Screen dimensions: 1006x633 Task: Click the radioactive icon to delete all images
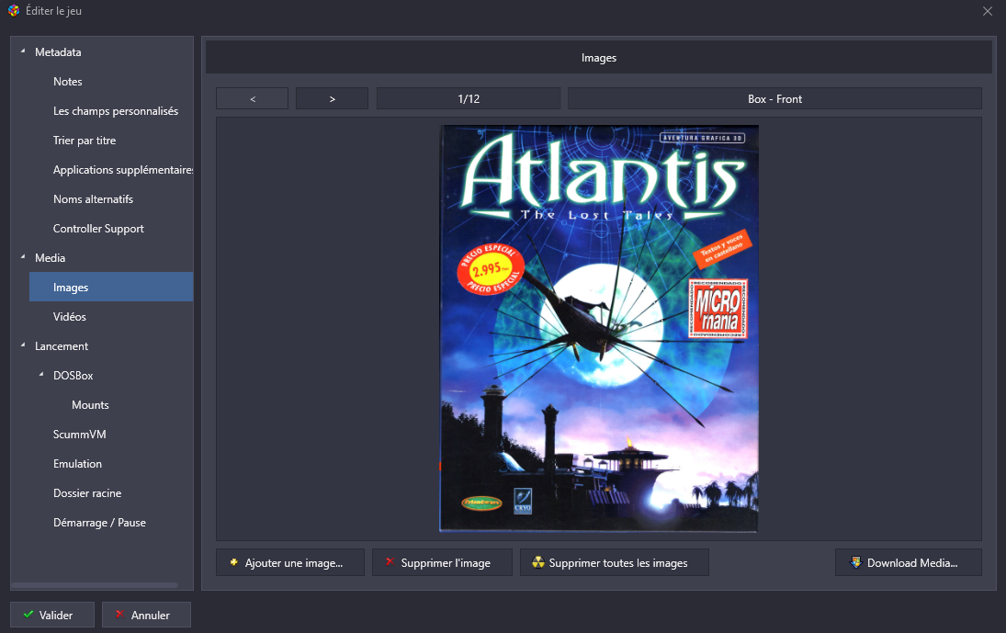(x=538, y=562)
